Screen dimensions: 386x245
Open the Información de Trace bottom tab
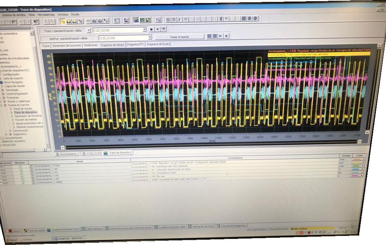point(201,226)
